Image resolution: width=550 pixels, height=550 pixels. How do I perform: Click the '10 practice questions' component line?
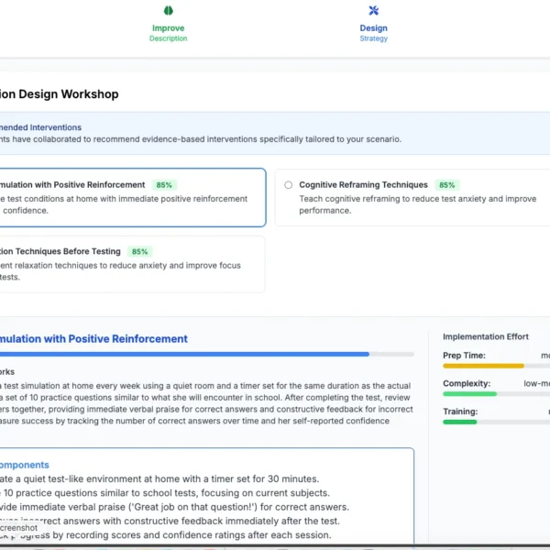(165, 493)
